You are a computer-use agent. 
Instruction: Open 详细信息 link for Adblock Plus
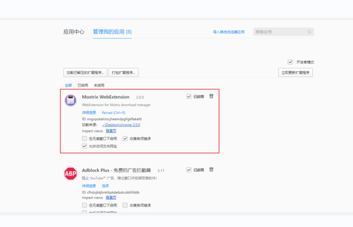coord(89,186)
